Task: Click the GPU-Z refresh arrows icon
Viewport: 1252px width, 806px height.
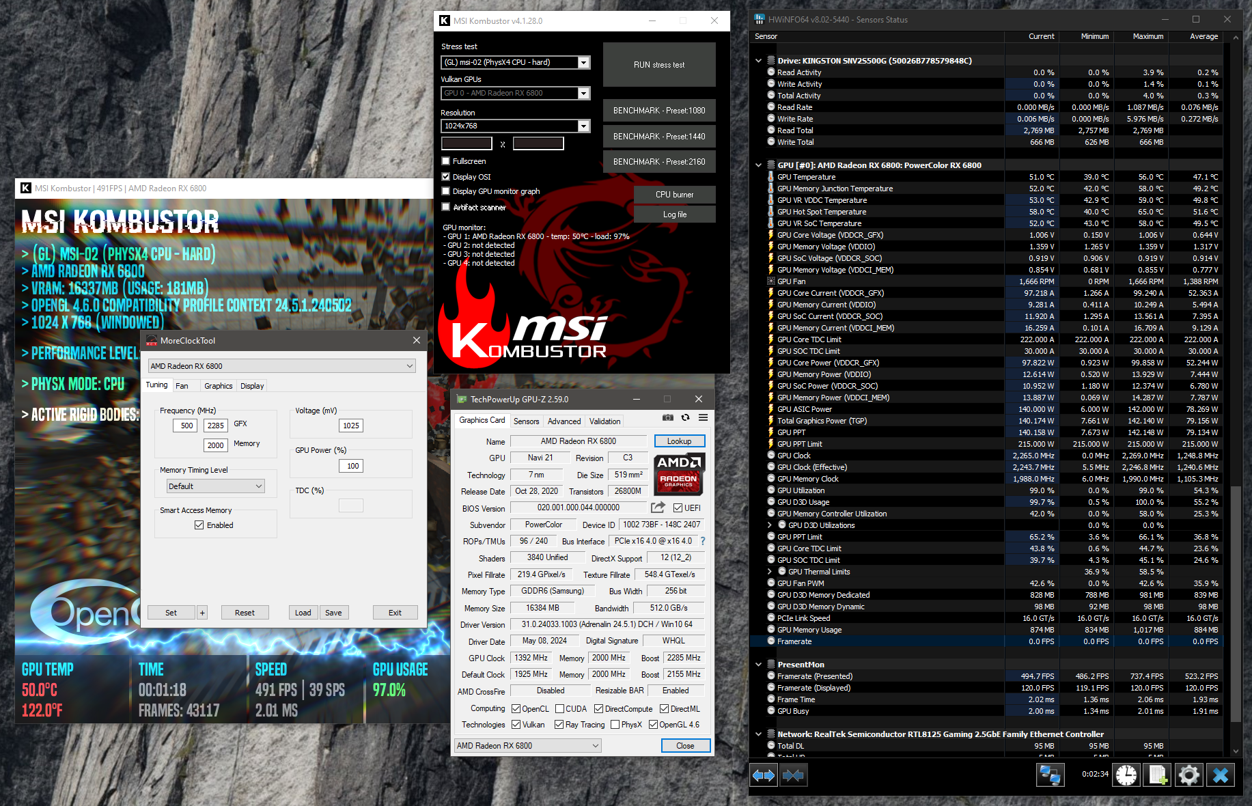Action: click(x=685, y=418)
